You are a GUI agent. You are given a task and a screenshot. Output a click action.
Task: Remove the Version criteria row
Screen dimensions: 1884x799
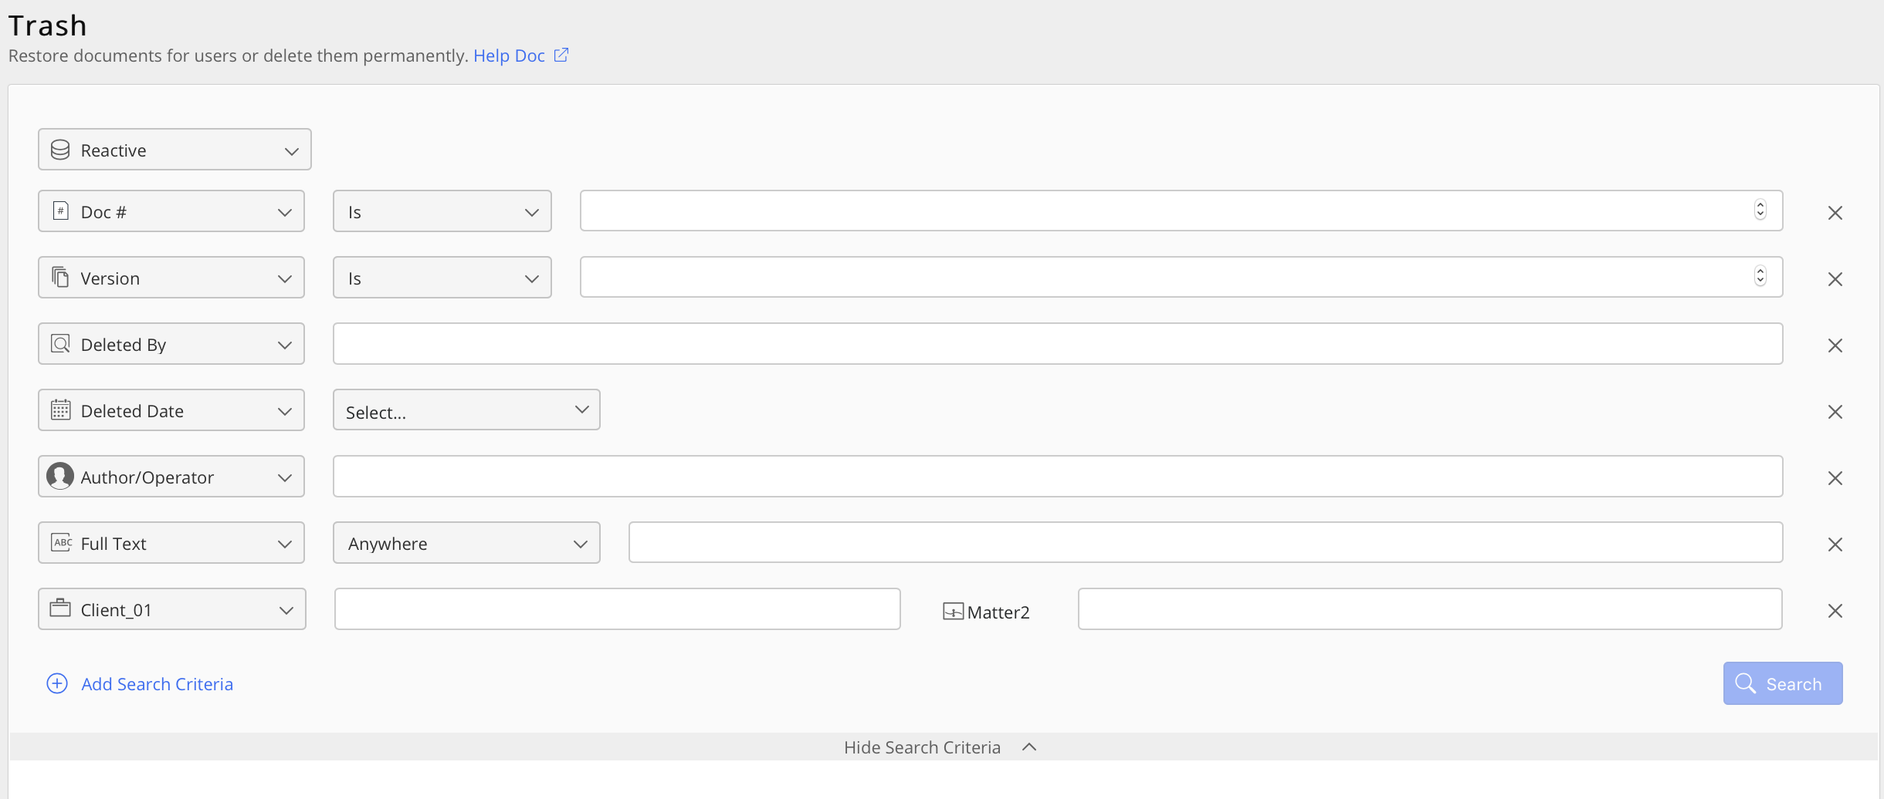point(1835,279)
